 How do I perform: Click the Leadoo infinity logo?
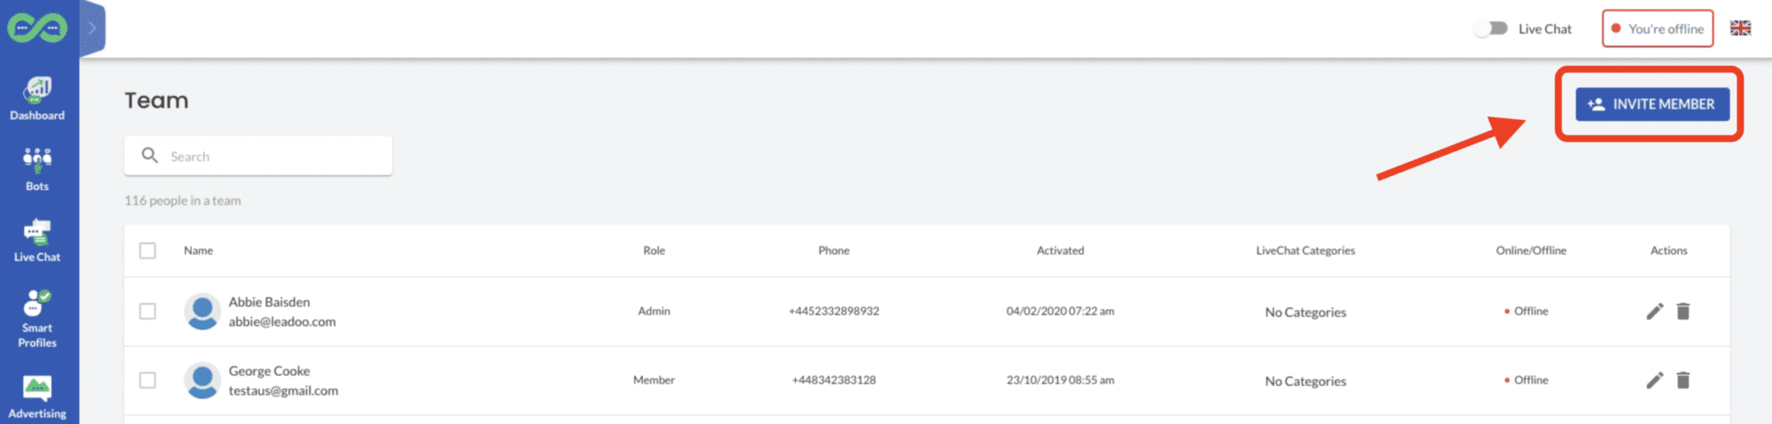(37, 28)
